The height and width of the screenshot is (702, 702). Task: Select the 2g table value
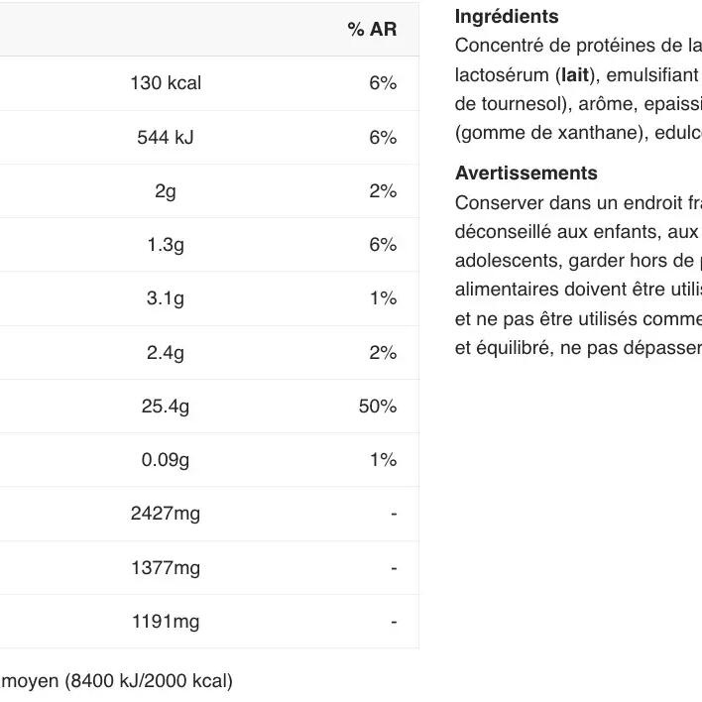tap(166, 191)
